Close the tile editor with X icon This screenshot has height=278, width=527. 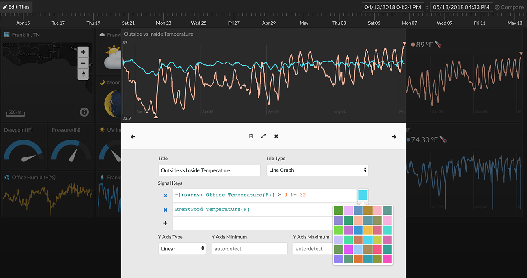[x=276, y=136]
